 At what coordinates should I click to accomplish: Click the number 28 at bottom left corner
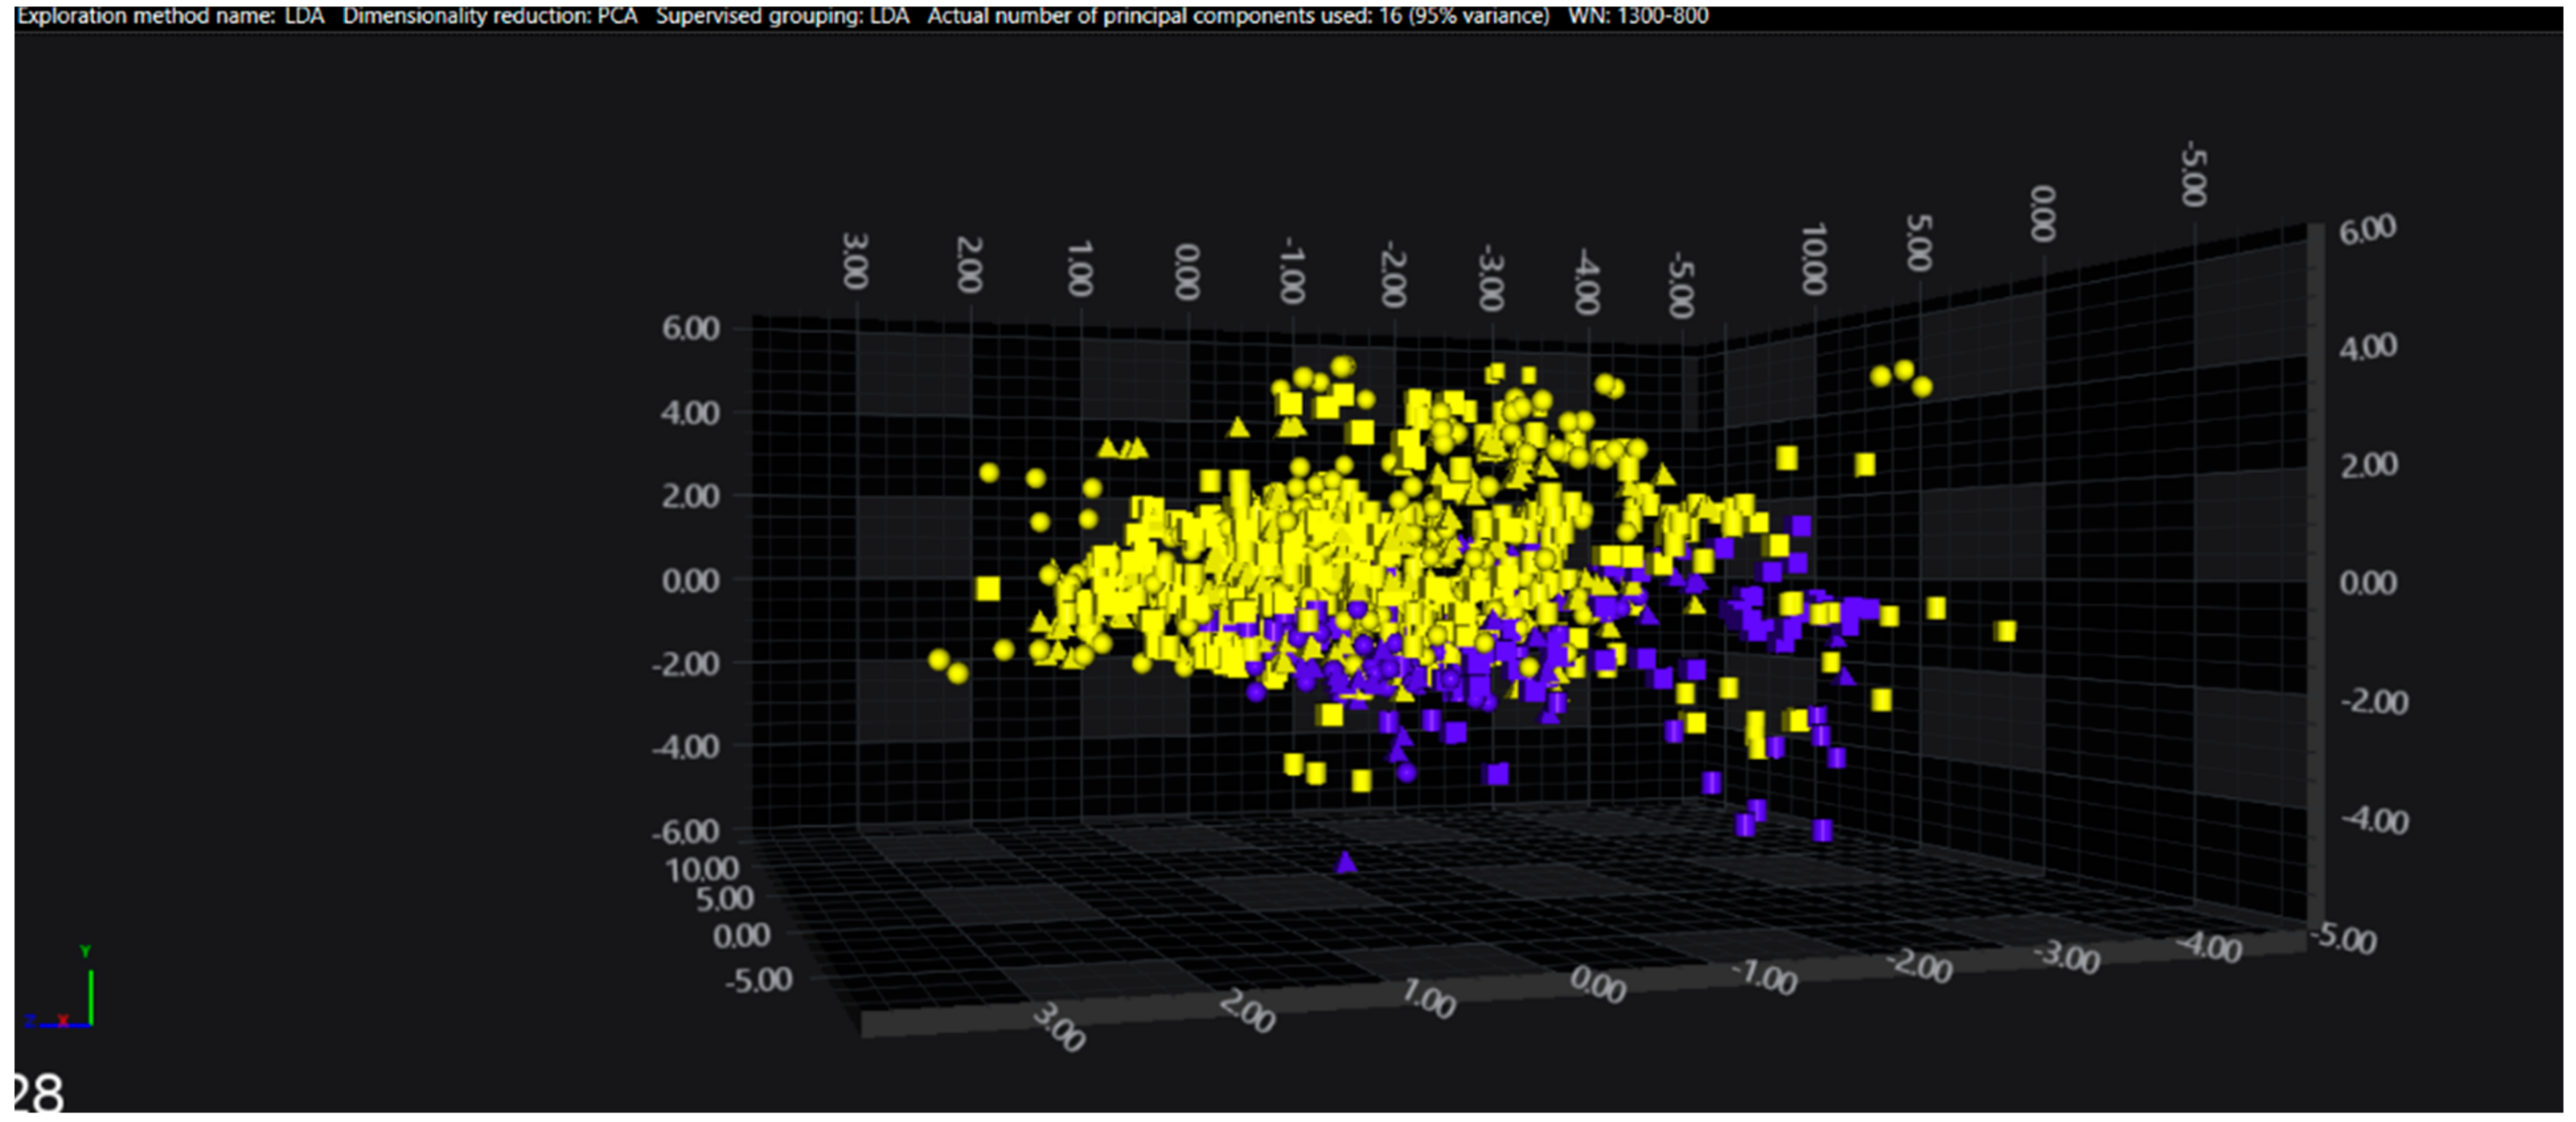[x=40, y=1094]
